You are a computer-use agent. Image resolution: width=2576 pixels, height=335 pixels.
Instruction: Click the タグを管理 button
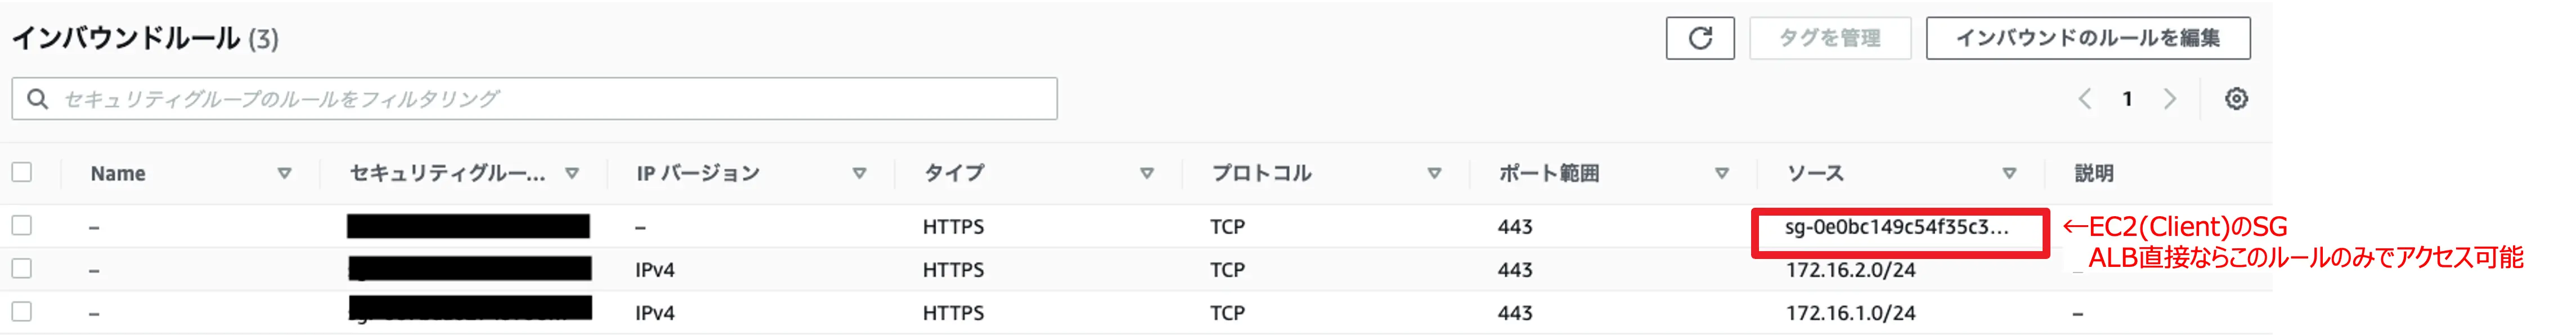[x=1830, y=38]
